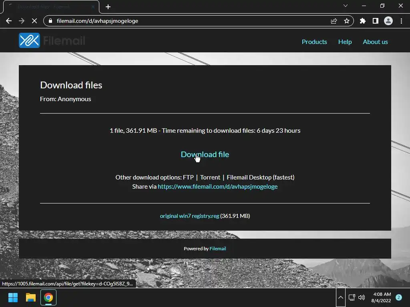This screenshot has width=410, height=307.
Task: Open the Products menu
Action: (314, 42)
